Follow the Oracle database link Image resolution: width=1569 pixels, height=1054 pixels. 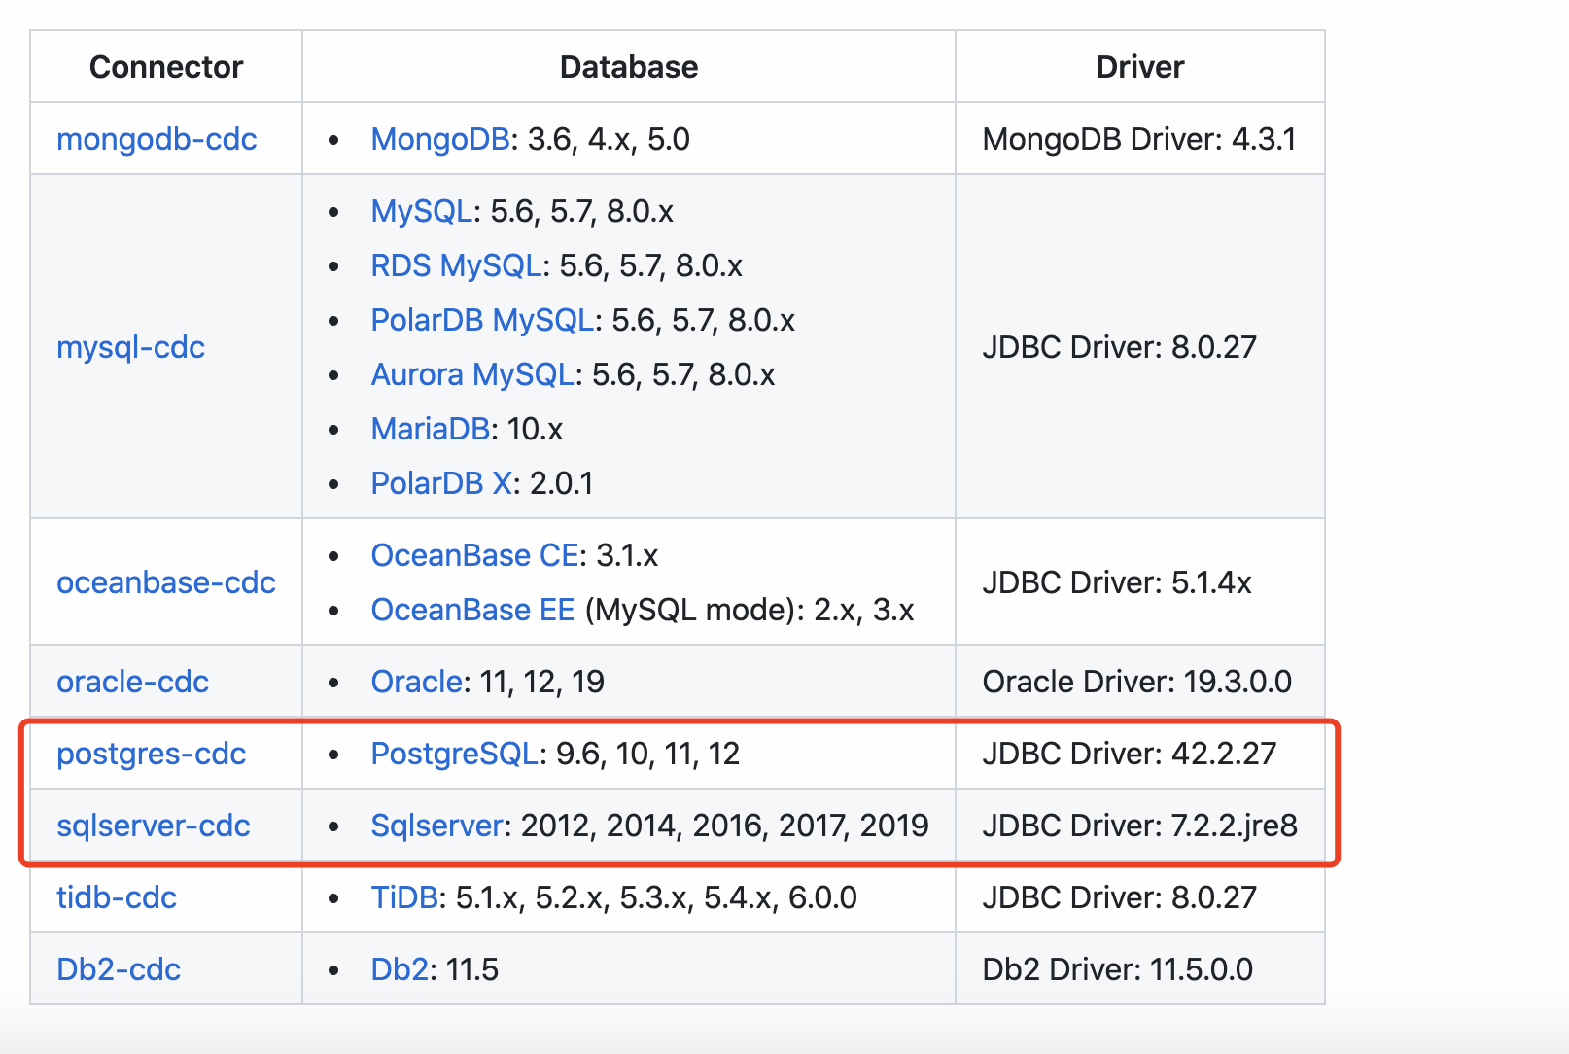pos(416,682)
